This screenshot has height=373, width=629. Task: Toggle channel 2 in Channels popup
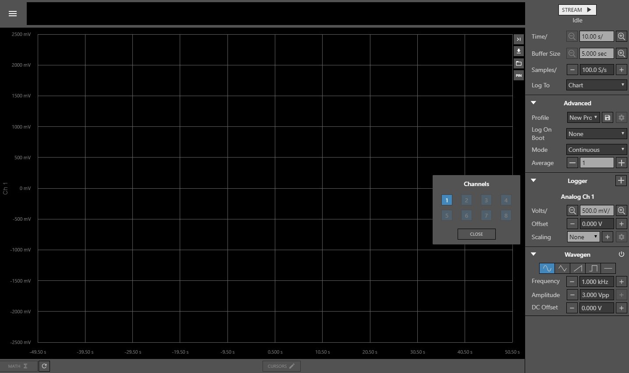466,200
